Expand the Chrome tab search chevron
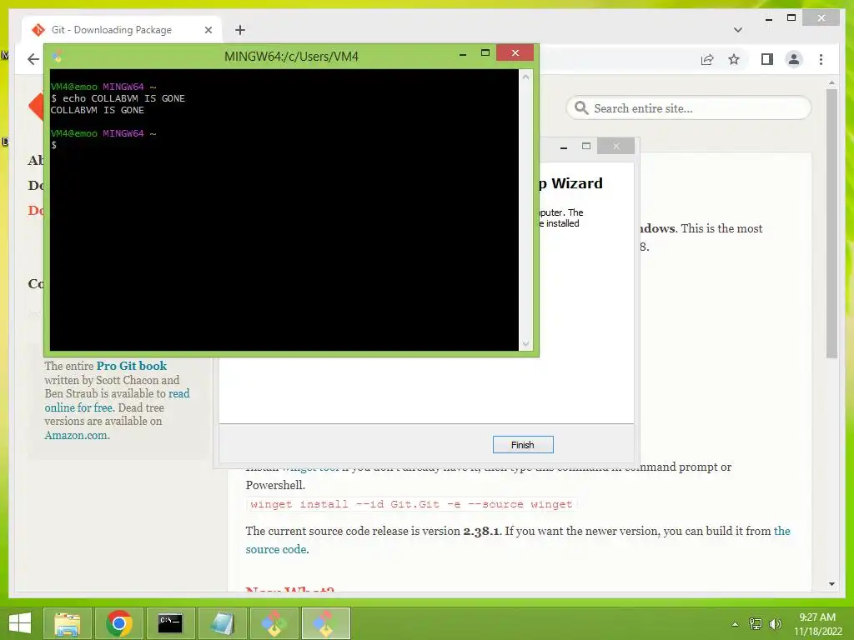This screenshot has height=640, width=854. [738, 30]
